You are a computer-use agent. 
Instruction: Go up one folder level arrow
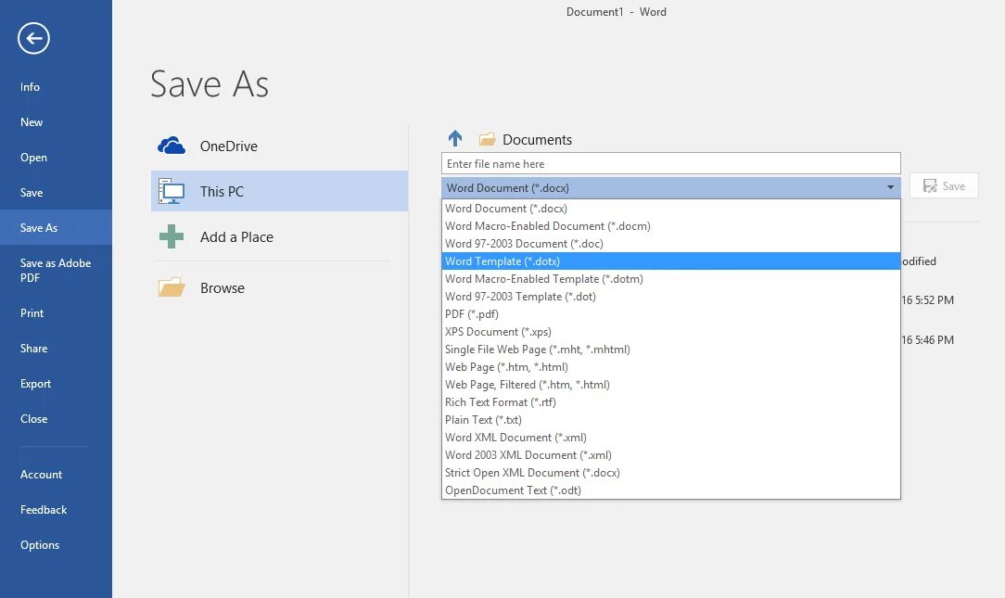455,139
